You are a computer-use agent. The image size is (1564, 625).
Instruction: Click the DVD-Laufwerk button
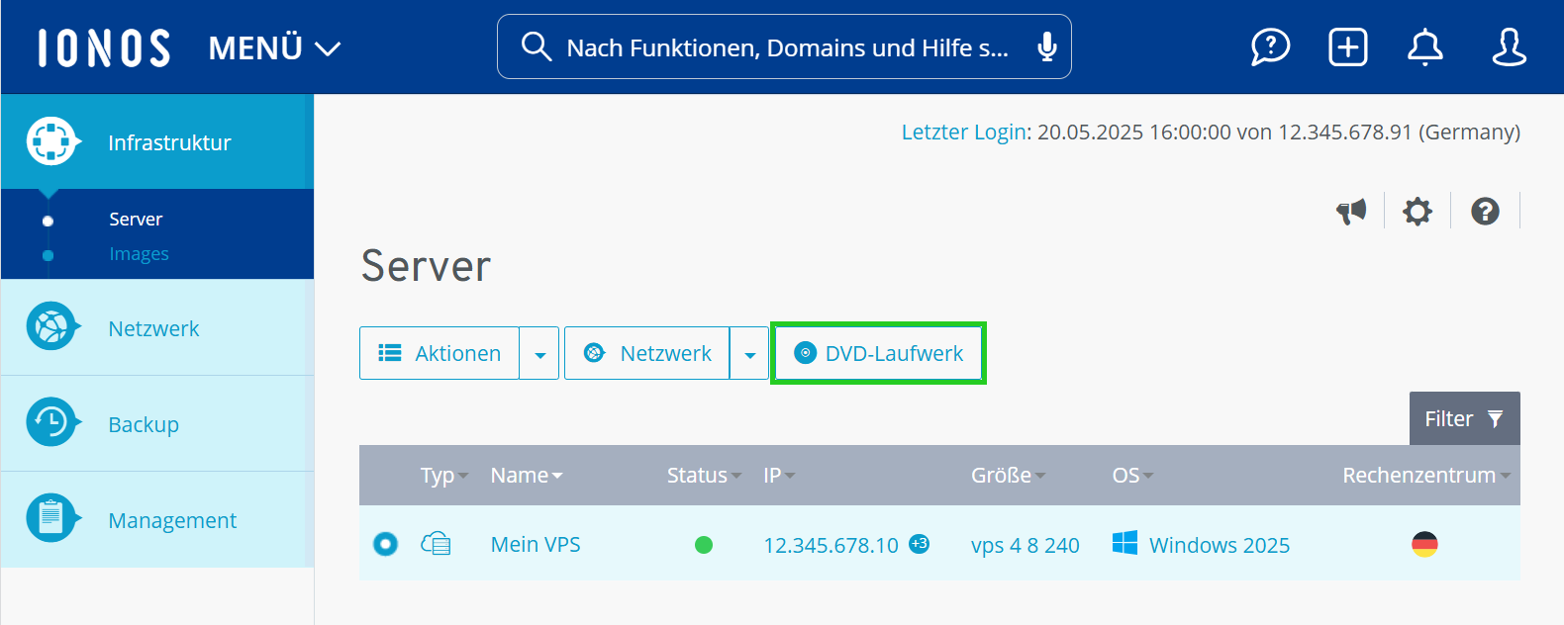pyautogui.click(x=878, y=353)
